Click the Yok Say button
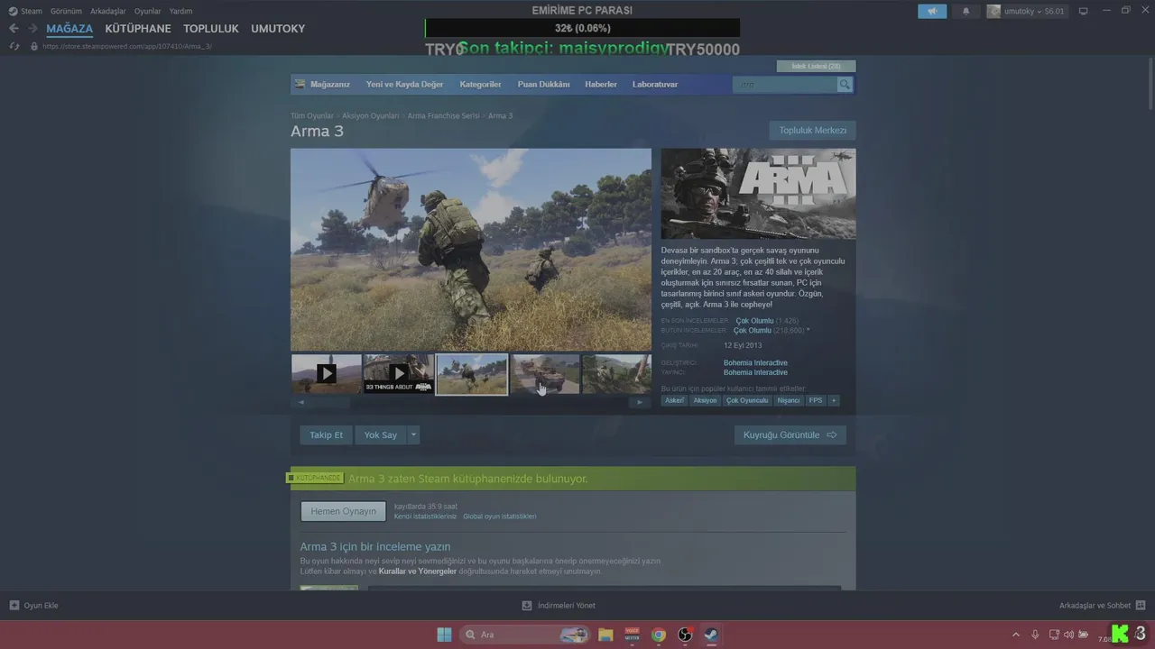The width and height of the screenshot is (1155, 649). click(381, 434)
